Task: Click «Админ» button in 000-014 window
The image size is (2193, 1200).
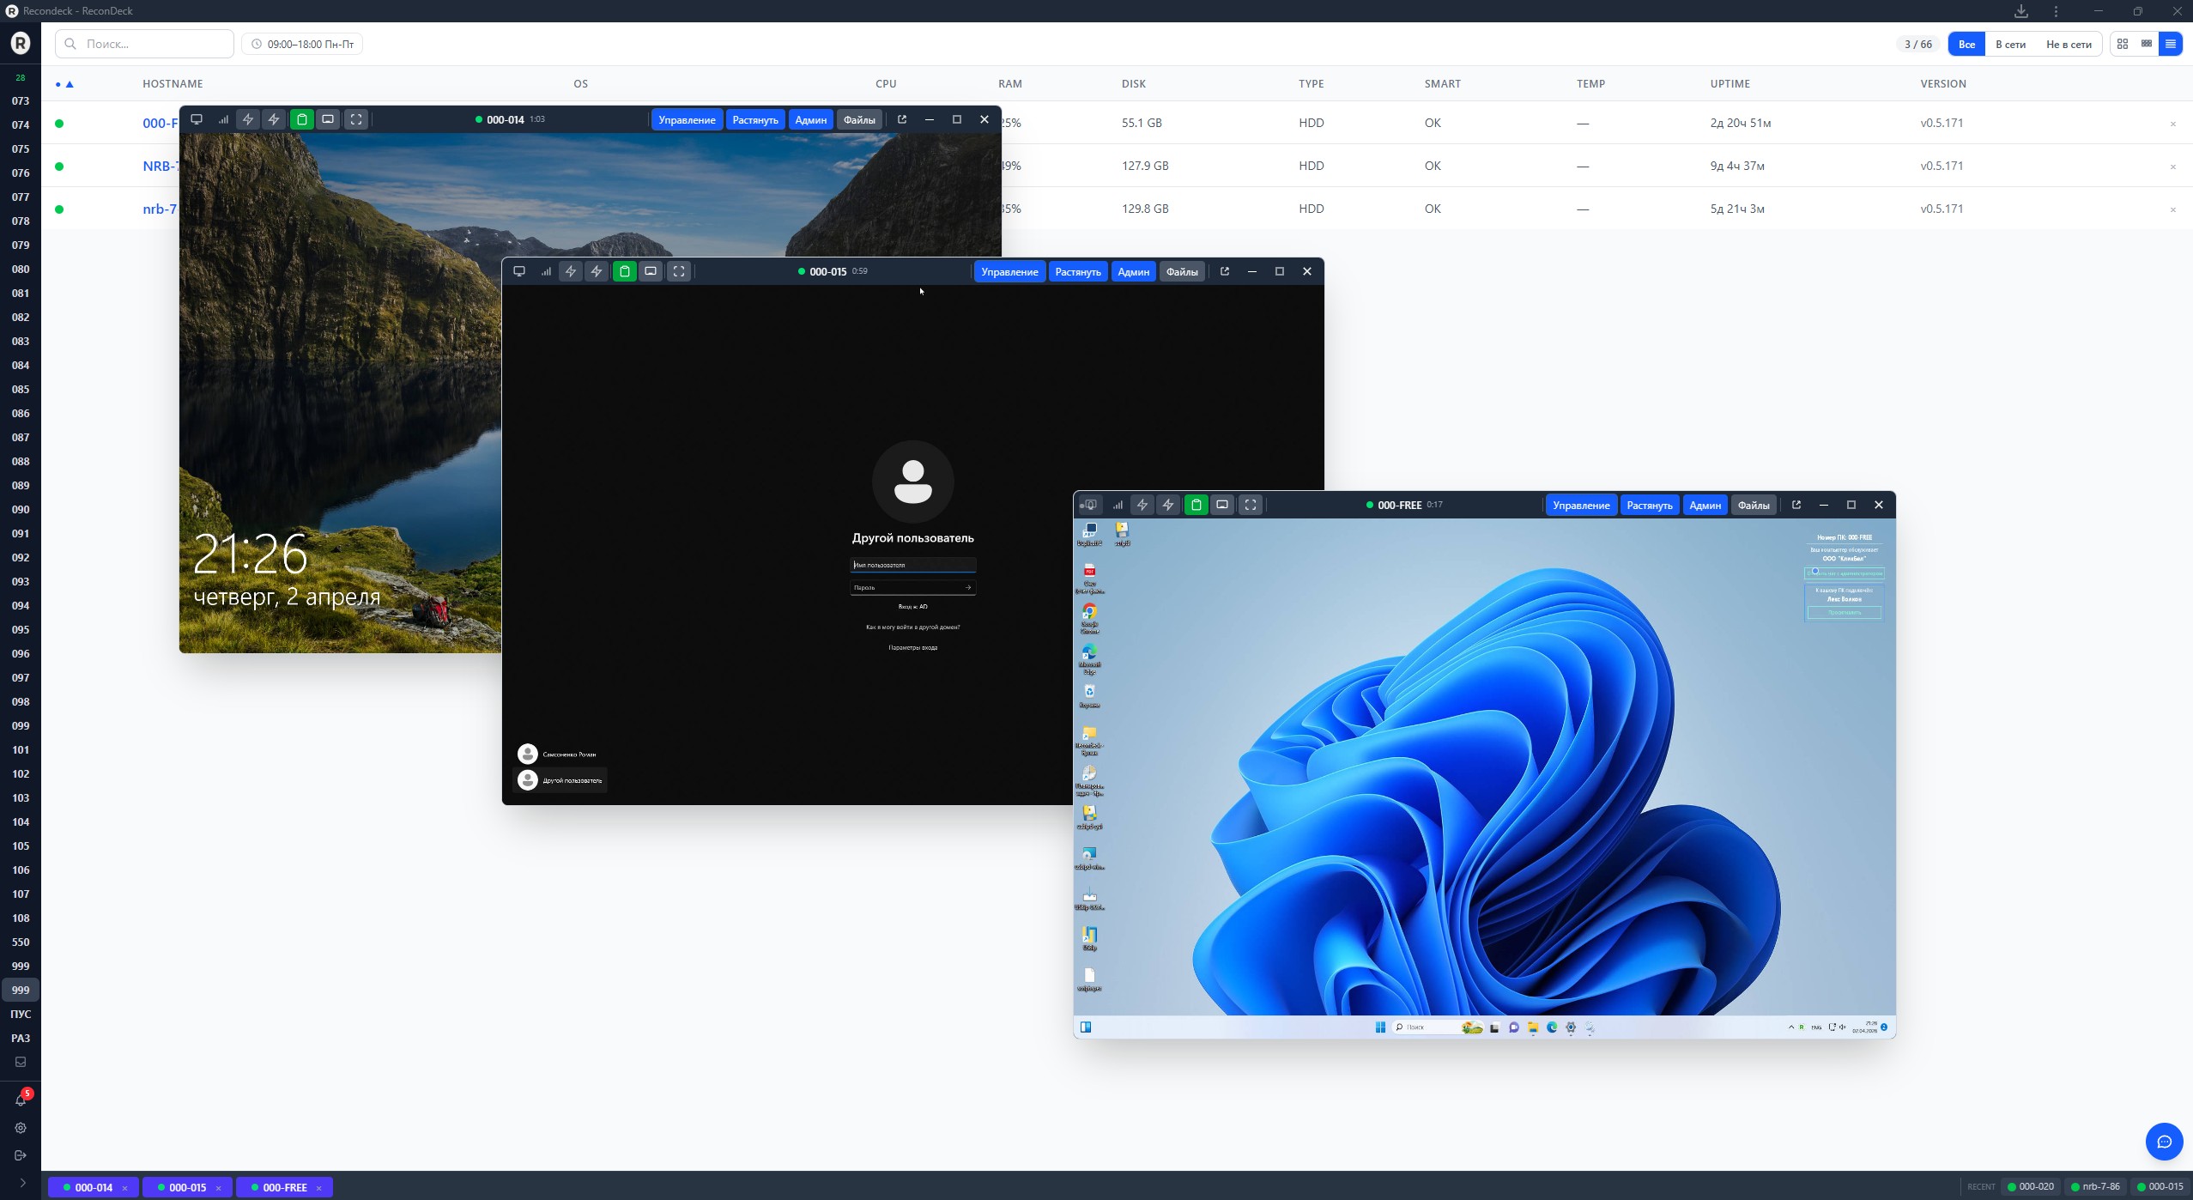Action: pyautogui.click(x=810, y=119)
